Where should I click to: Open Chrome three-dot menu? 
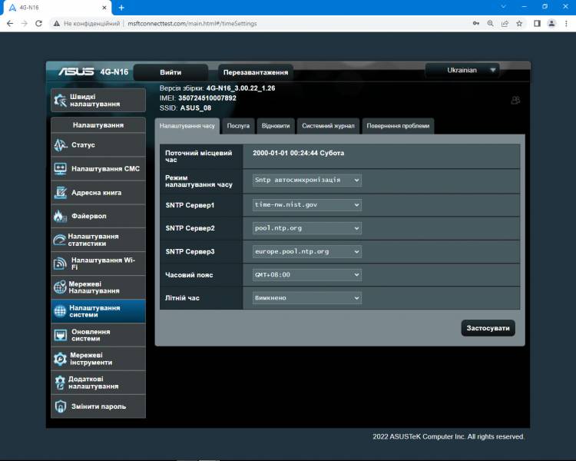pos(566,24)
